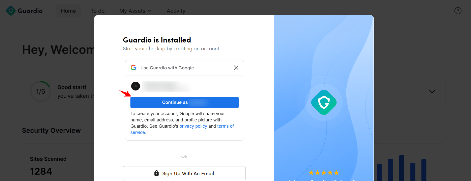Click Start your checkup subtitle text
The height and width of the screenshot is (181, 471).
pos(171,49)
